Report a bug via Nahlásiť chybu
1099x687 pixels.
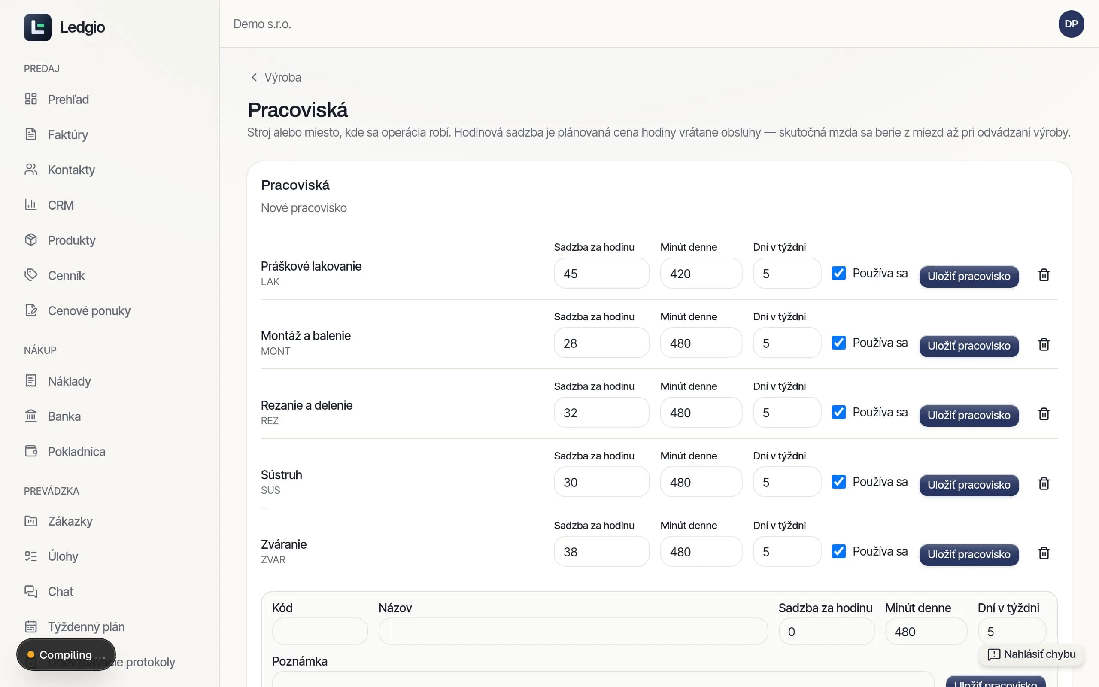1031,654
